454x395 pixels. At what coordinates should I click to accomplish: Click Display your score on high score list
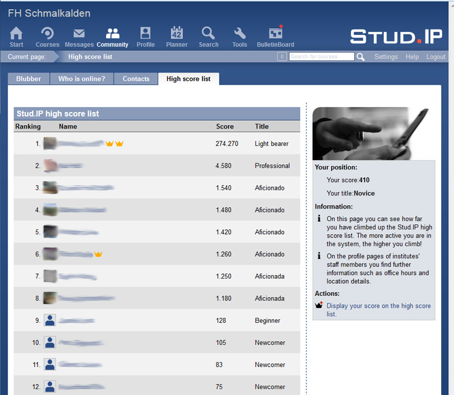point(378,310)
